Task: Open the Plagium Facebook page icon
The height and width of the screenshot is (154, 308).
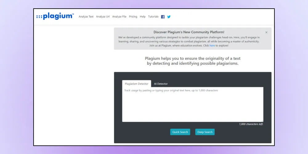Action: [x=163, y=17]
